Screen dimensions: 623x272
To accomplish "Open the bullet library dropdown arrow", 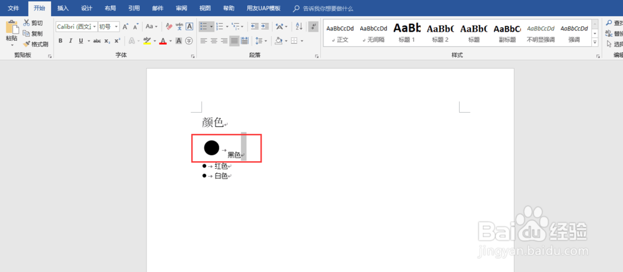I will click(x=211, y=27).
